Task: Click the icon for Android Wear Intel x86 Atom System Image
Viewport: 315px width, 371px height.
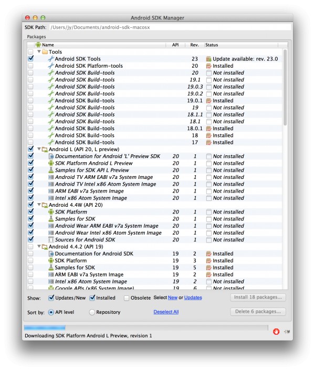Action: [x=51, y=233]
